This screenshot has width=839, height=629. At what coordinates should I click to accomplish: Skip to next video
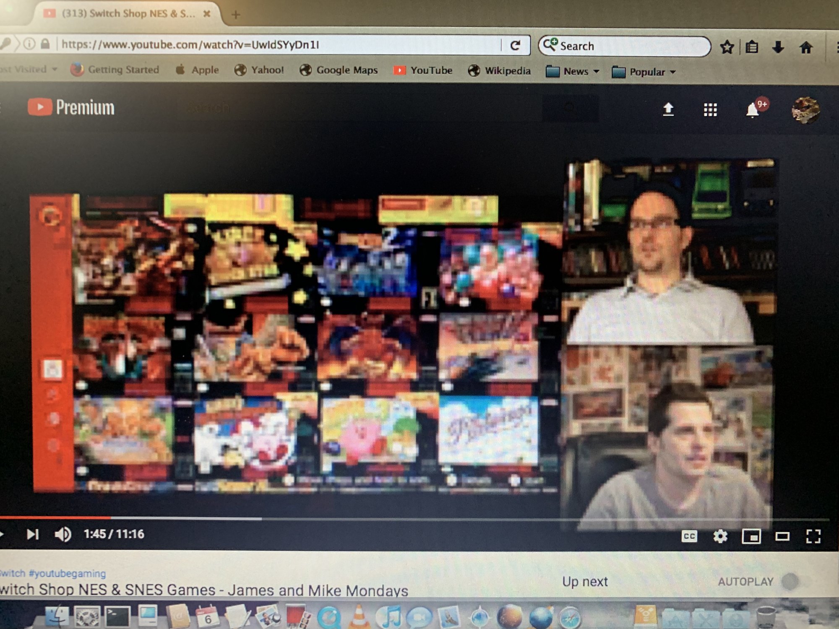click(33, 534)
